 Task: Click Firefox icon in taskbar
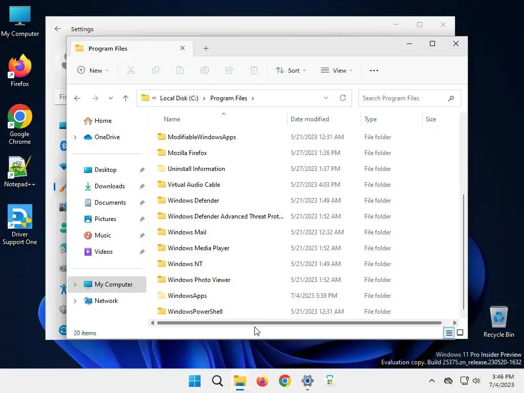click(263, 381)
